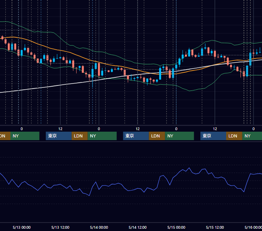262x231 pixels.
Task: Click the 5/13 12:00 date label
Action: [x=60, y=227]
